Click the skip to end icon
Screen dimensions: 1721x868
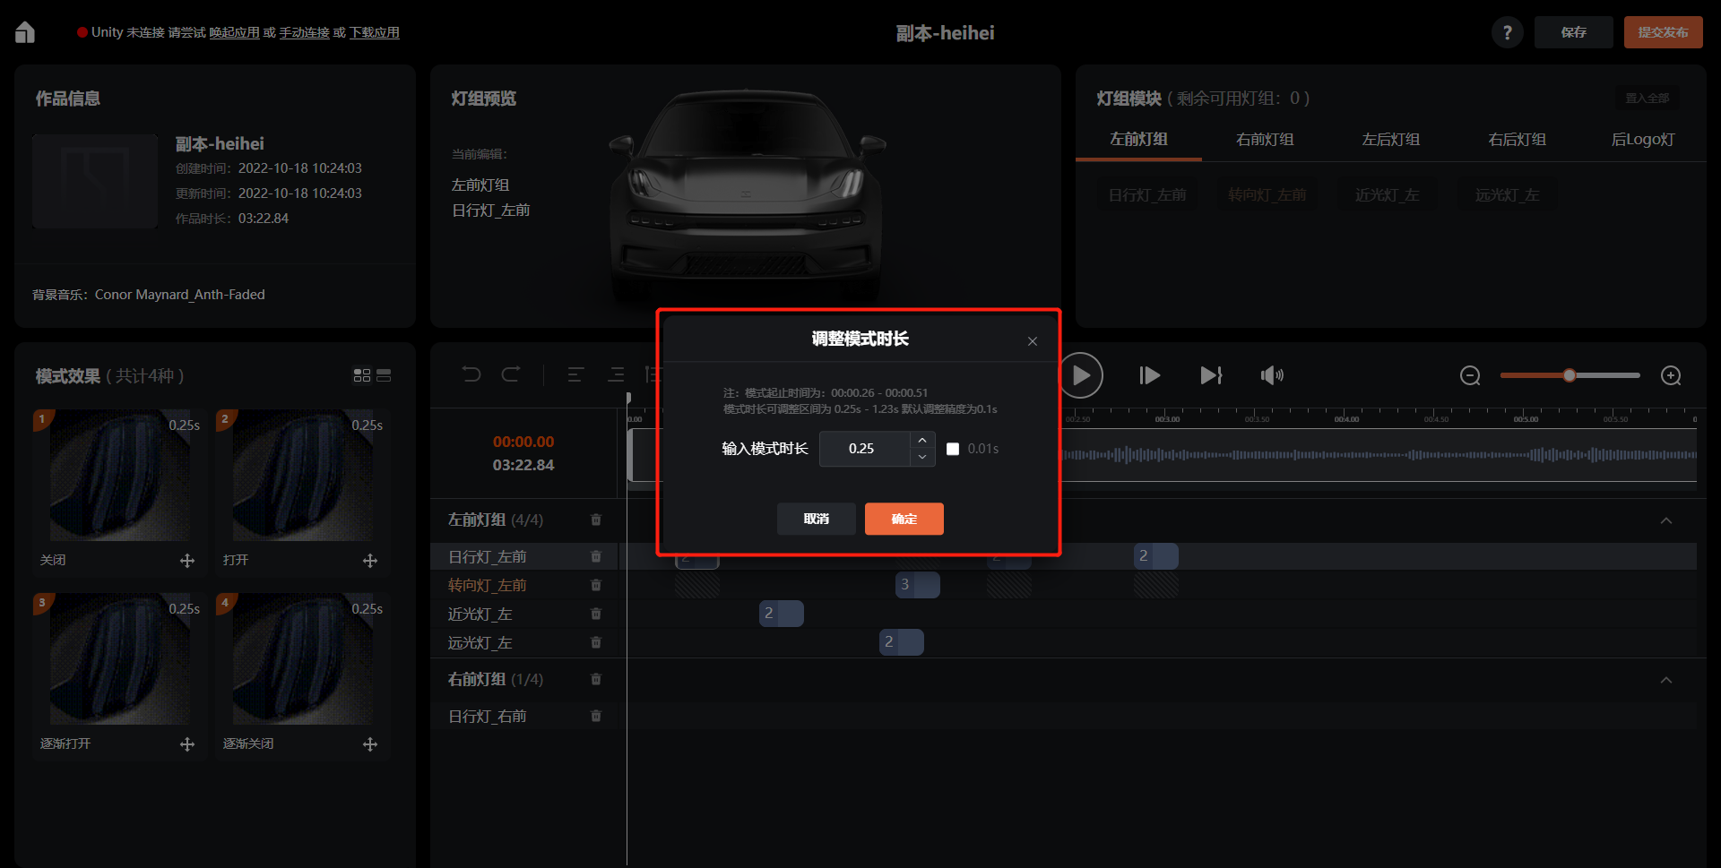point(1211,375)
